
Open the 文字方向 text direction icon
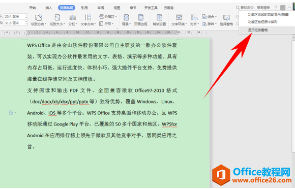[x=88, y=17]
